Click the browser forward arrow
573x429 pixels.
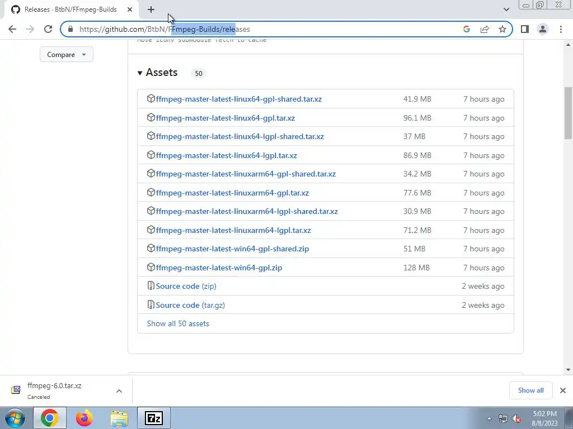tap(30, 29)
